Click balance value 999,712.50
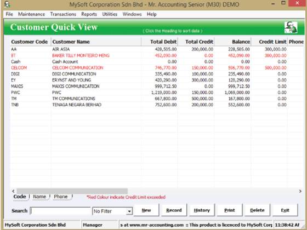Image resolution: width=307 pixels, height=230 pixels. click(x=239, y=87)
